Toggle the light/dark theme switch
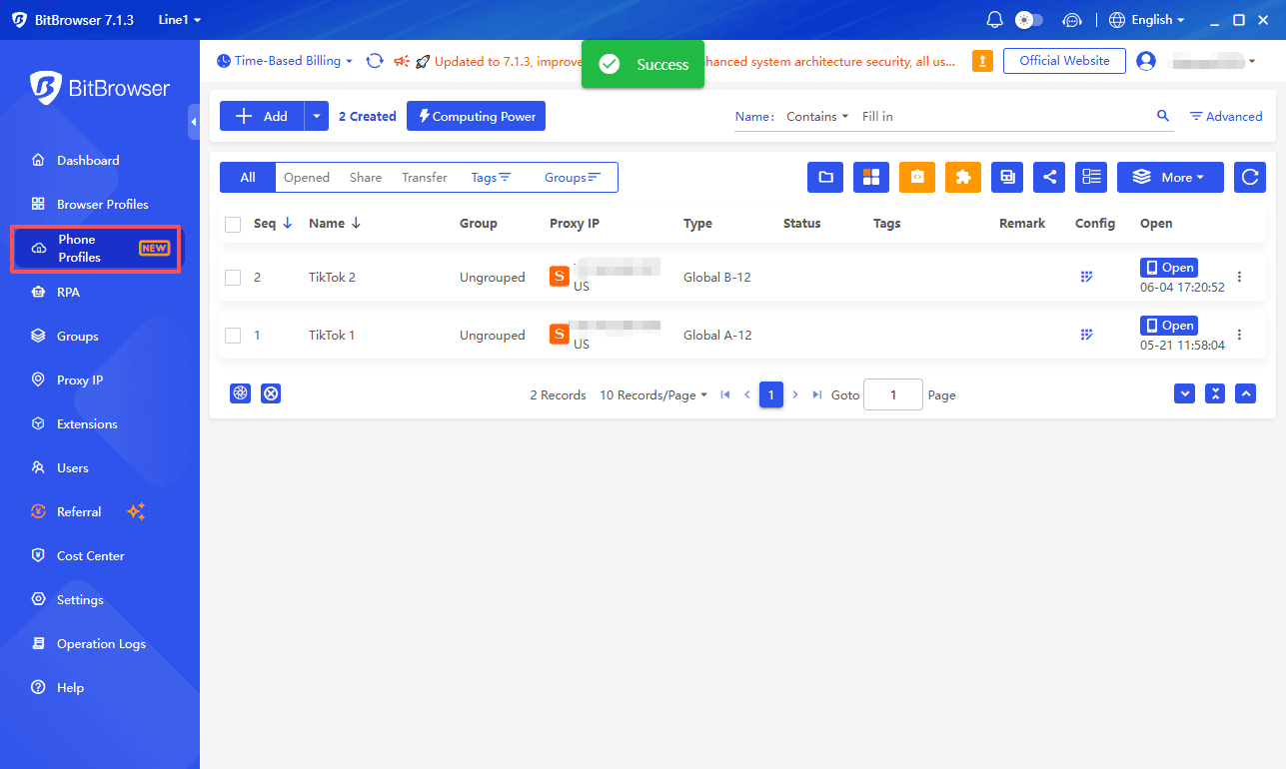1286x769 pixels. [1029, 20]
